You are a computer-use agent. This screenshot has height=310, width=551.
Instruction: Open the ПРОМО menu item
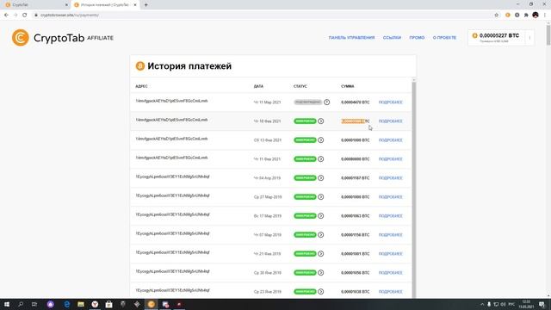pyautogui.click(x=417, y=38)
